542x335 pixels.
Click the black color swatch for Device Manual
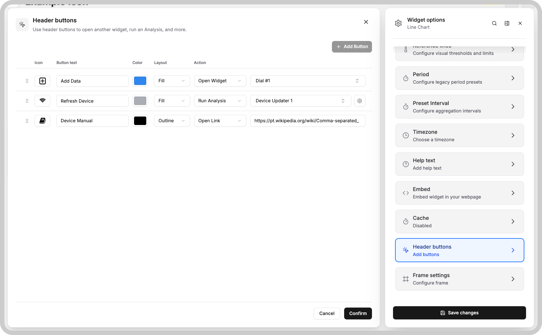point(140,121)
